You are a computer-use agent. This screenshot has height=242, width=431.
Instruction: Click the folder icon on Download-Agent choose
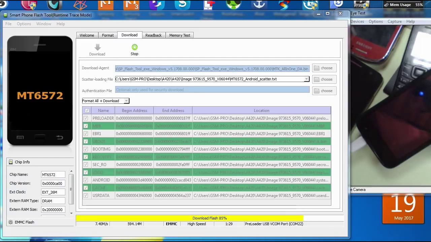pyautogui.click(x=317, y=68)
